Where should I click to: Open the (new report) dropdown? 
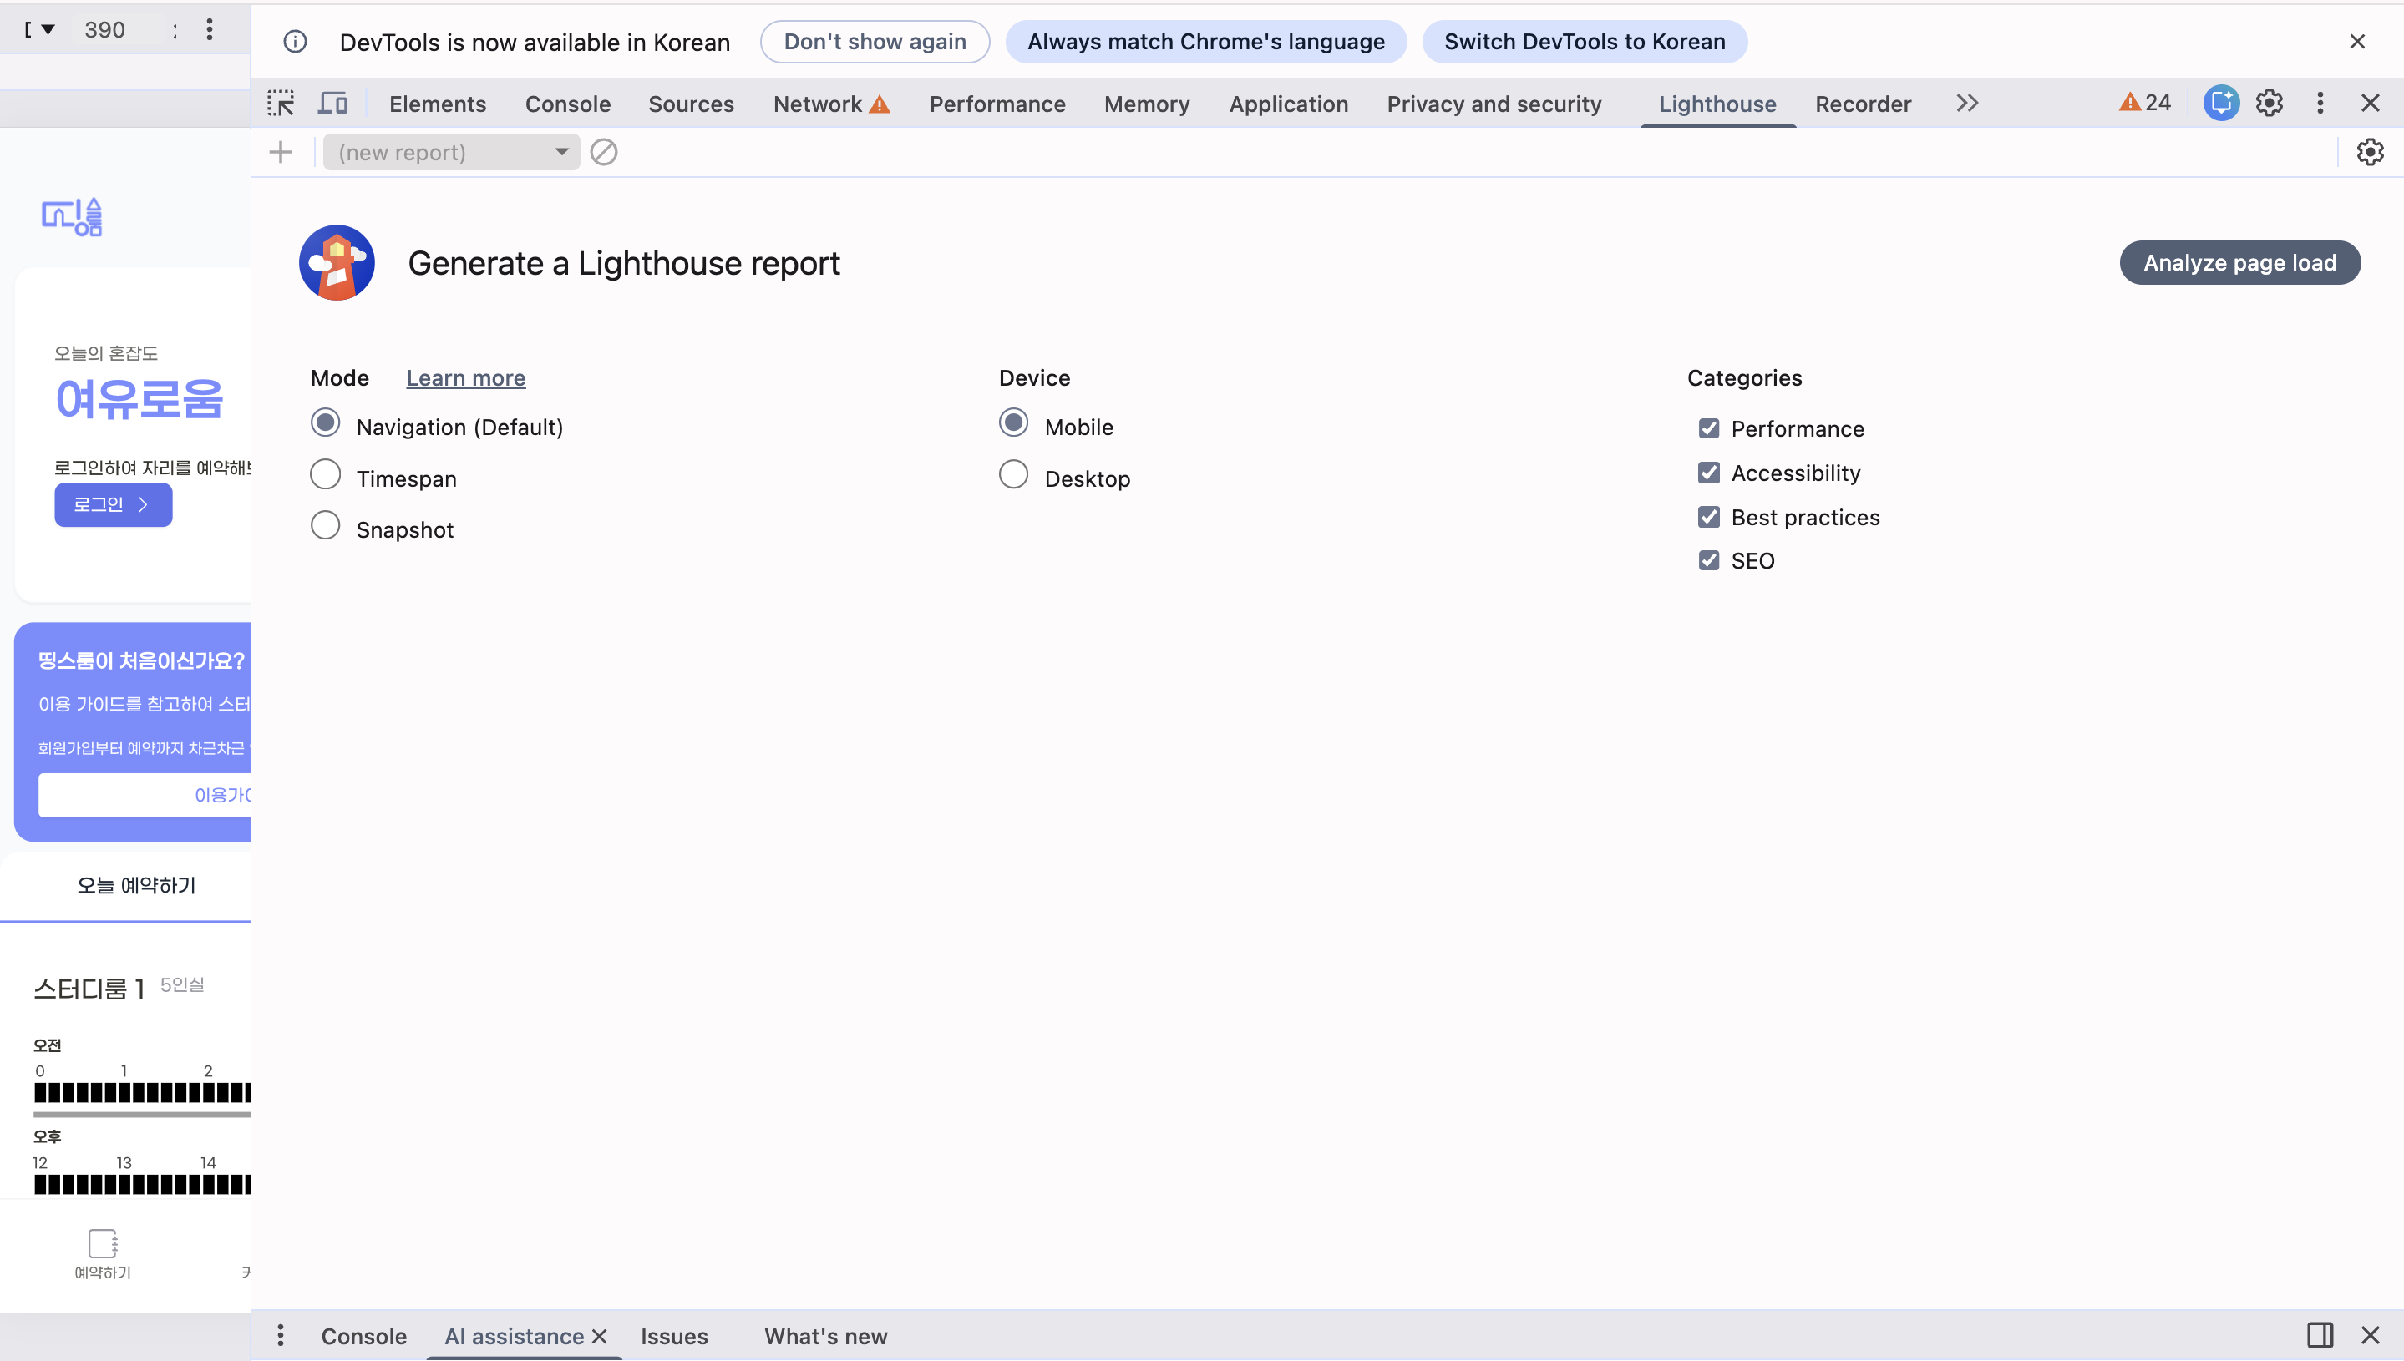(452, 151)
